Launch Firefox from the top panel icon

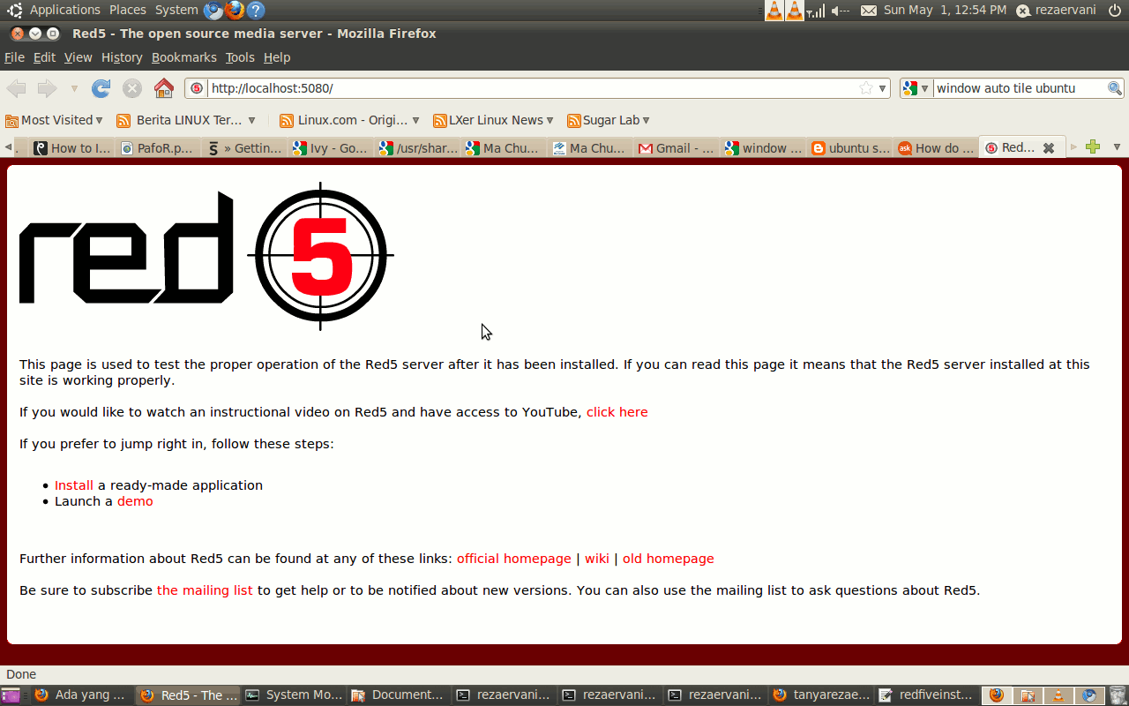point(235,11)
